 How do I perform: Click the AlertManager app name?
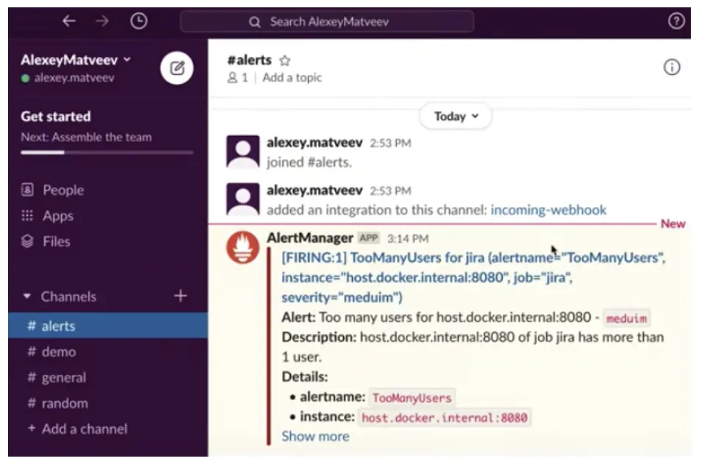(309, 238)
